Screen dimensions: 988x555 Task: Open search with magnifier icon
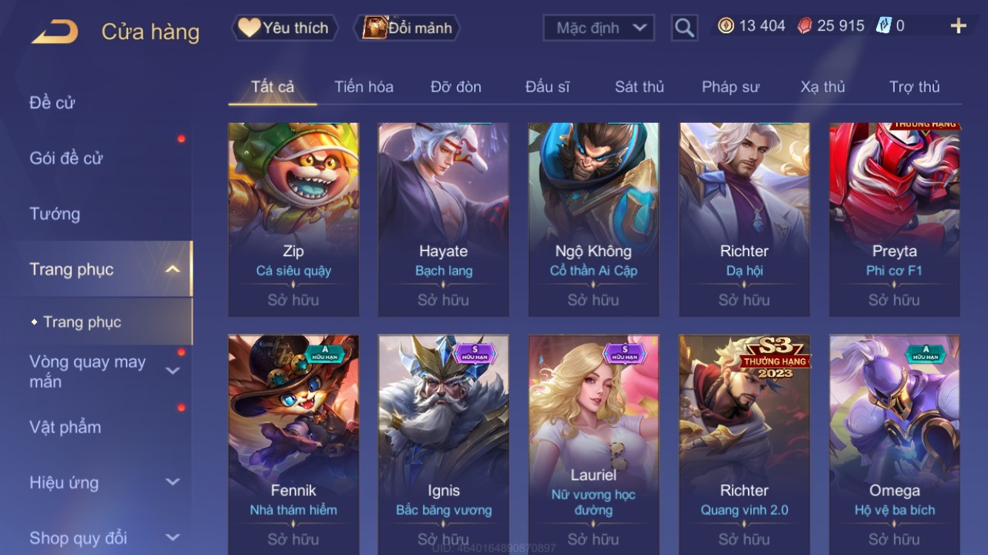(684, 28)
